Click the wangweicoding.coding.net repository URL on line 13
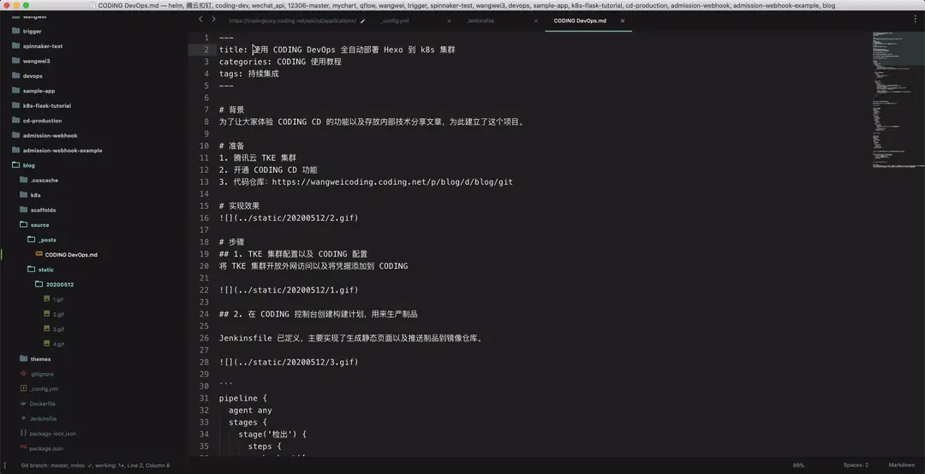Screen dimensions: 925x474 pyautogui.click(x=392, y=181)
